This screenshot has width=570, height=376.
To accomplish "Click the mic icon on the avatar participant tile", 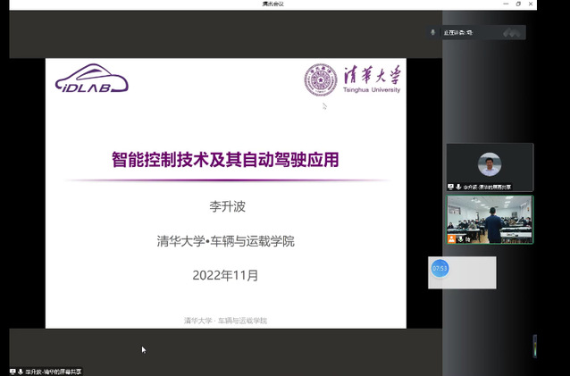I will tap(459, 187).
